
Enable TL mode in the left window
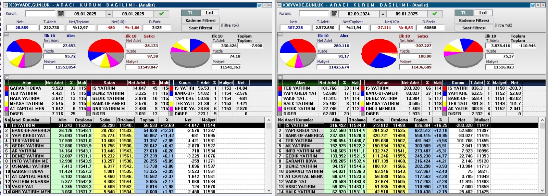190,13
